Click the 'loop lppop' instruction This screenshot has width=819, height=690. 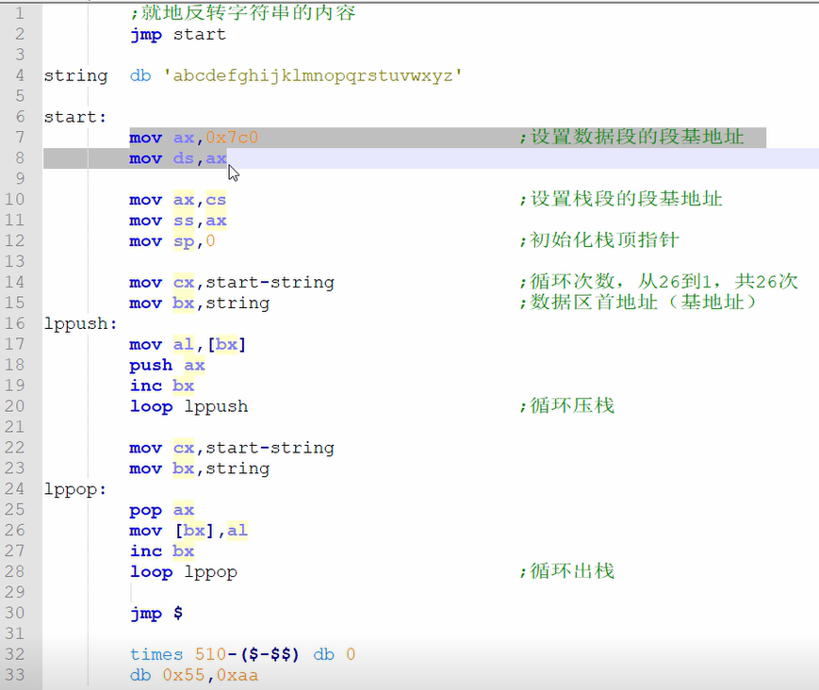[184, 572]
